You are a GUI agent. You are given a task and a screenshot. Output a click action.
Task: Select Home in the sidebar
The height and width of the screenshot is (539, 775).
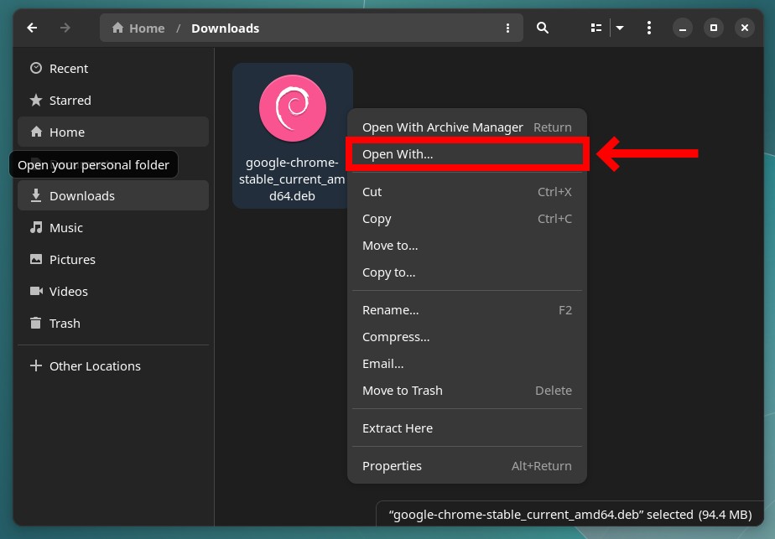point(113,132)
